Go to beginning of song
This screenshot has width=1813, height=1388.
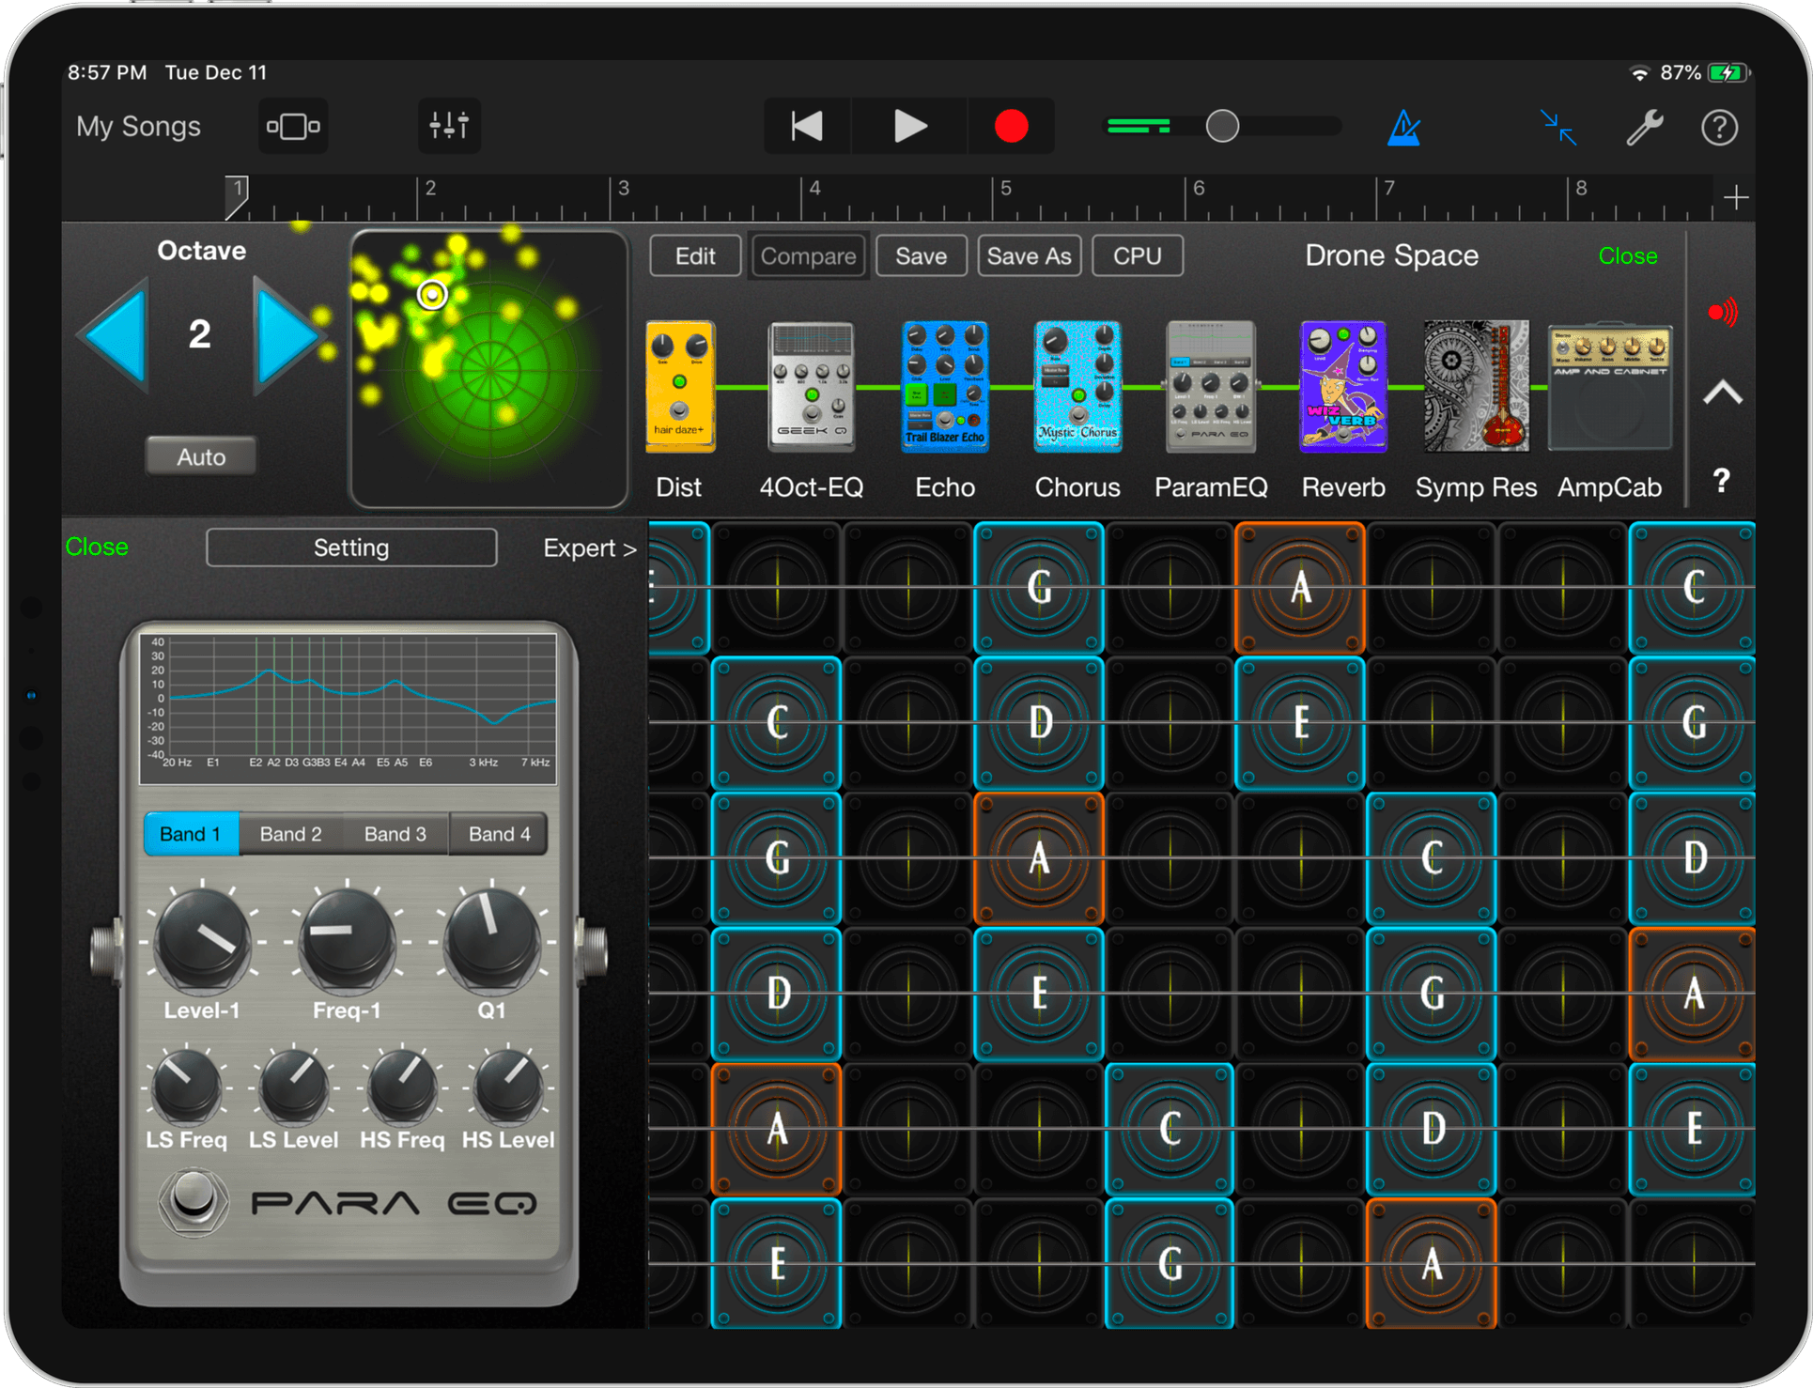tap(806, 126)
